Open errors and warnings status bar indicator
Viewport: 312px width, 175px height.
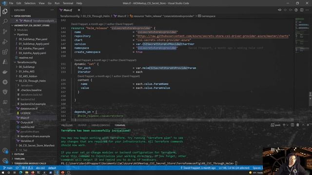click(x=27, y=168)
